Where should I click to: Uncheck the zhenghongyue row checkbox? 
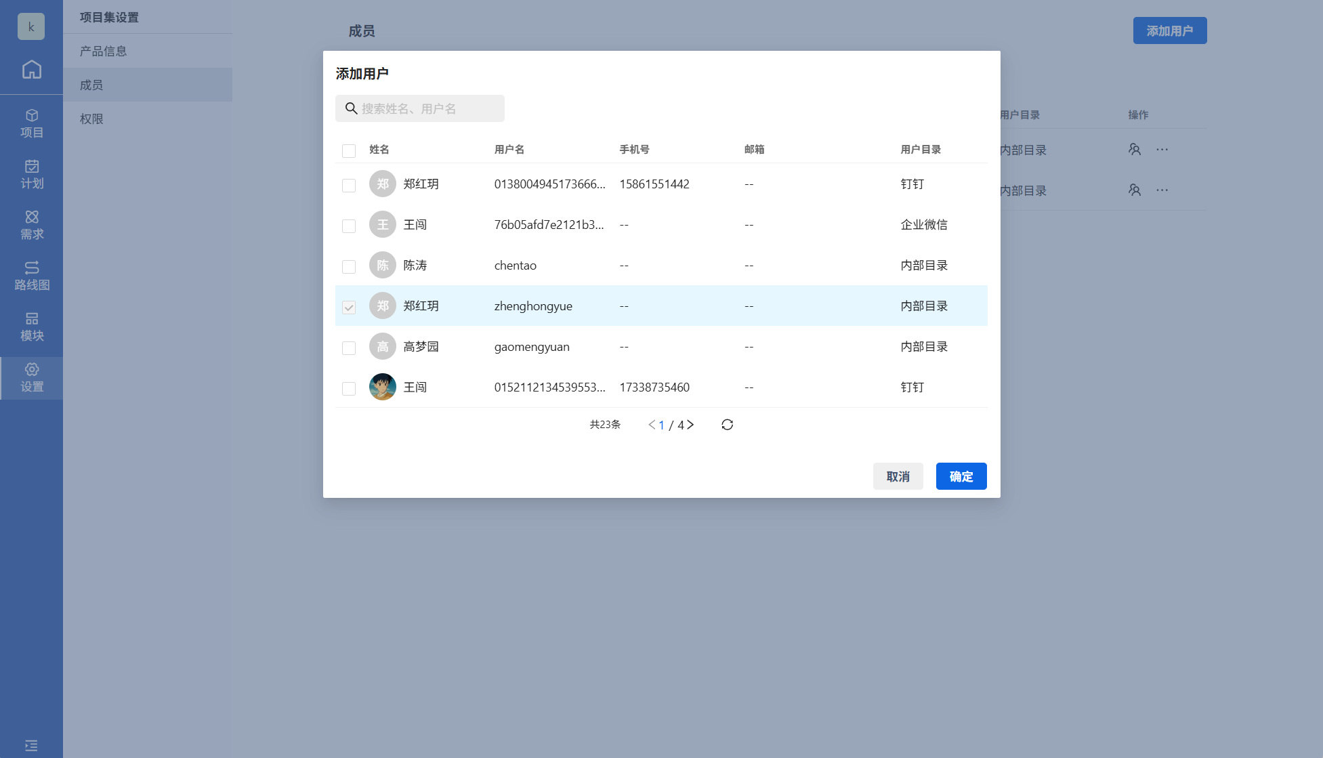349,307
